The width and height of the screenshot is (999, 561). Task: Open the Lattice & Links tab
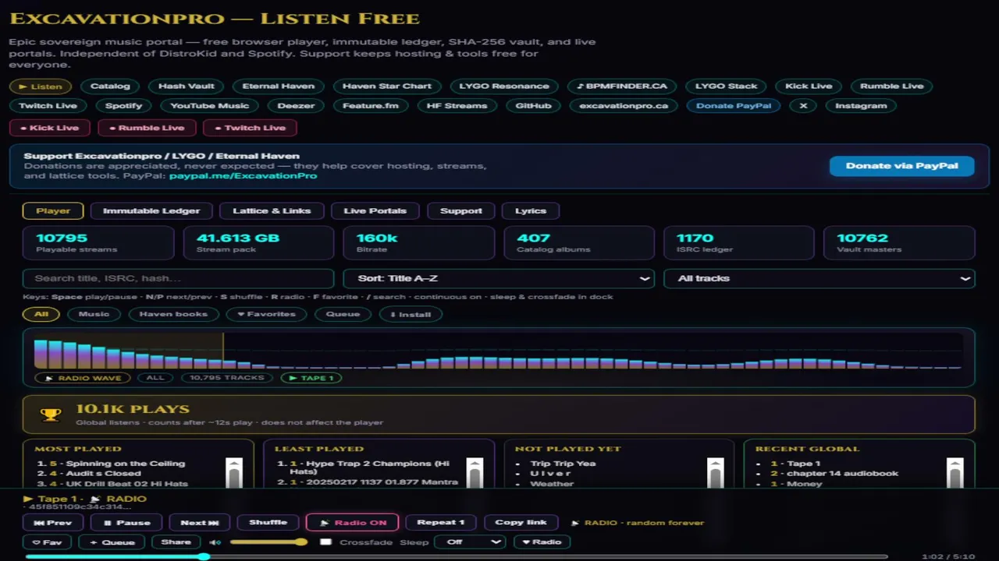click(272, 211)
